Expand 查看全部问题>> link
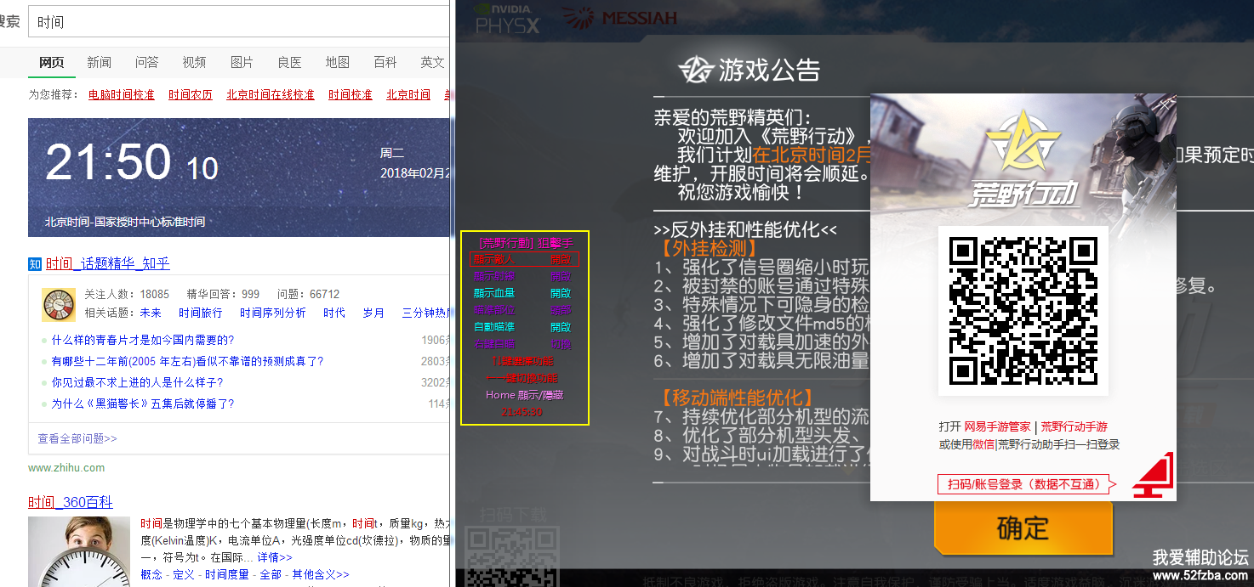1254x587 pixels. point(77,438)
